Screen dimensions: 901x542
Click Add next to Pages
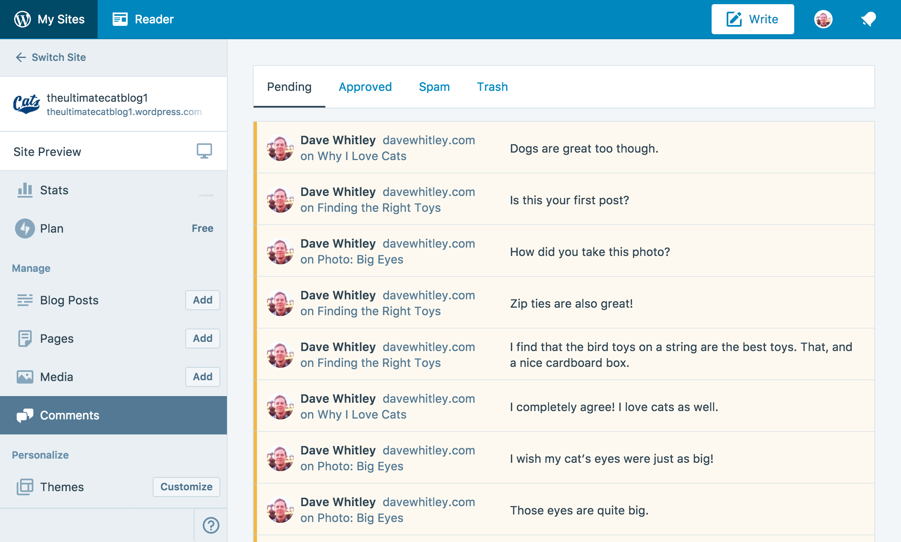(x=202, y=339)
